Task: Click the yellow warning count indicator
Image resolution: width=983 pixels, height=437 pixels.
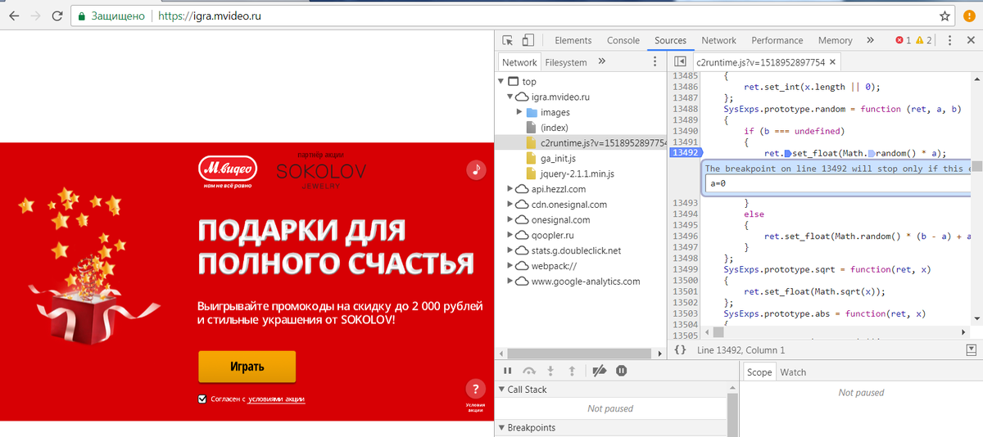Action: click(923, 40)
